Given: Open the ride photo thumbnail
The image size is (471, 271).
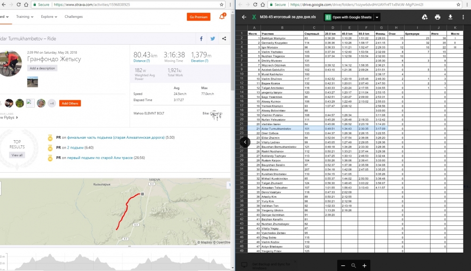Looking at the screenshot, I should click(32, 82).
